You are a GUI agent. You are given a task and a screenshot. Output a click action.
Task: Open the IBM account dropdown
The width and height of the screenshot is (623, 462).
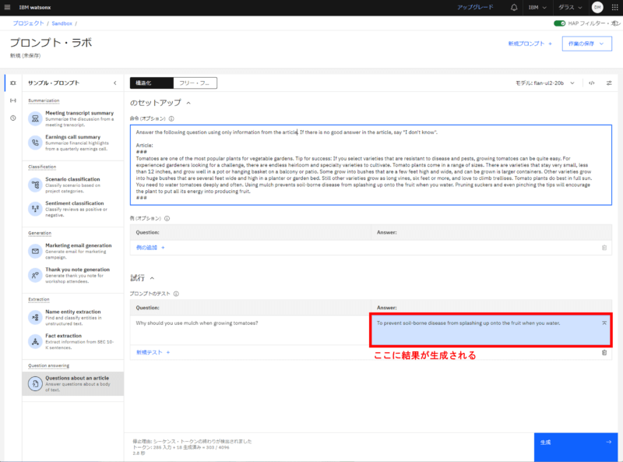537,8
